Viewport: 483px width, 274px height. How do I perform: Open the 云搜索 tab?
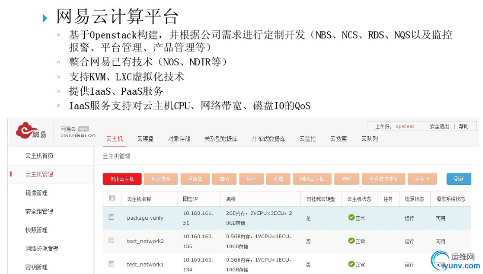tap(338, 139)
